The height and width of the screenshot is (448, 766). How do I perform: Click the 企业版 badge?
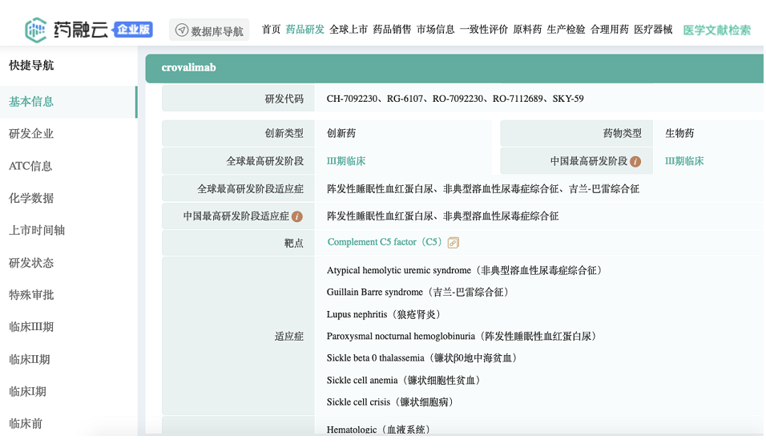click(133, 30)
